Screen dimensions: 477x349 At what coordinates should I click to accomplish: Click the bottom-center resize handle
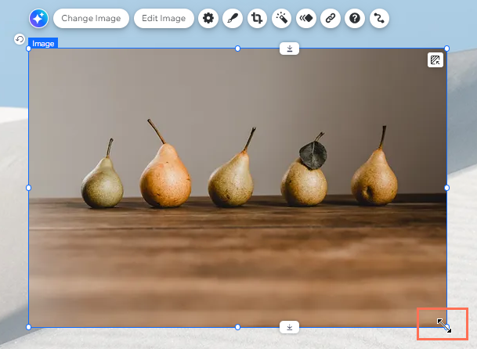(x=237, y=327)
